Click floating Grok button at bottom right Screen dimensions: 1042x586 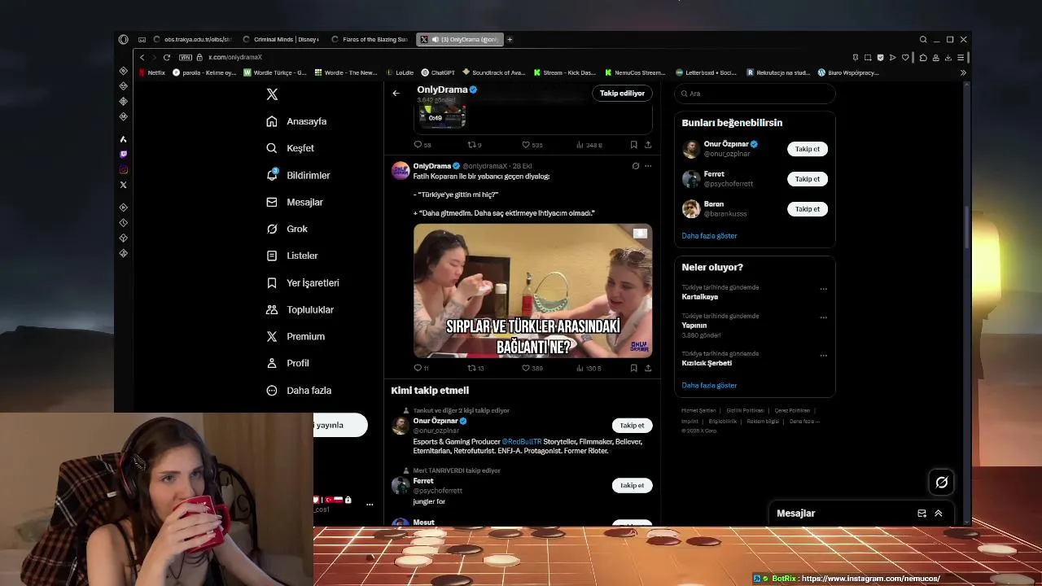click(942, 482)
